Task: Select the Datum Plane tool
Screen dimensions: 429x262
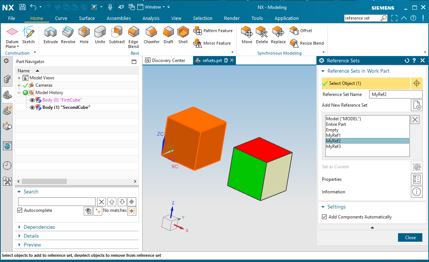Action: (12, 38)
